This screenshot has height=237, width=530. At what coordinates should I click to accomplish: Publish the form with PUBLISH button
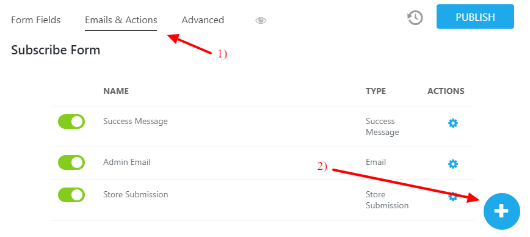click(x=475, y=17)
